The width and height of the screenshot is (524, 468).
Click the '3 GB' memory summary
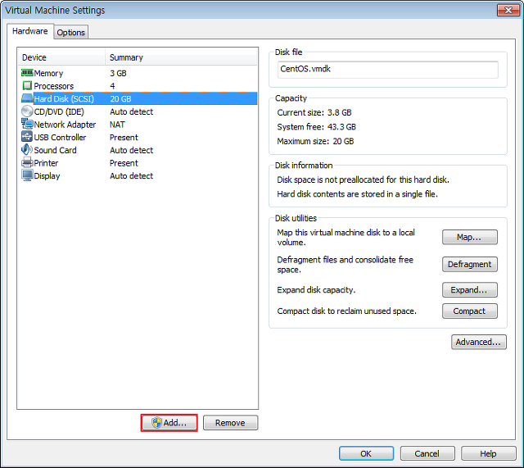point(118,73)
